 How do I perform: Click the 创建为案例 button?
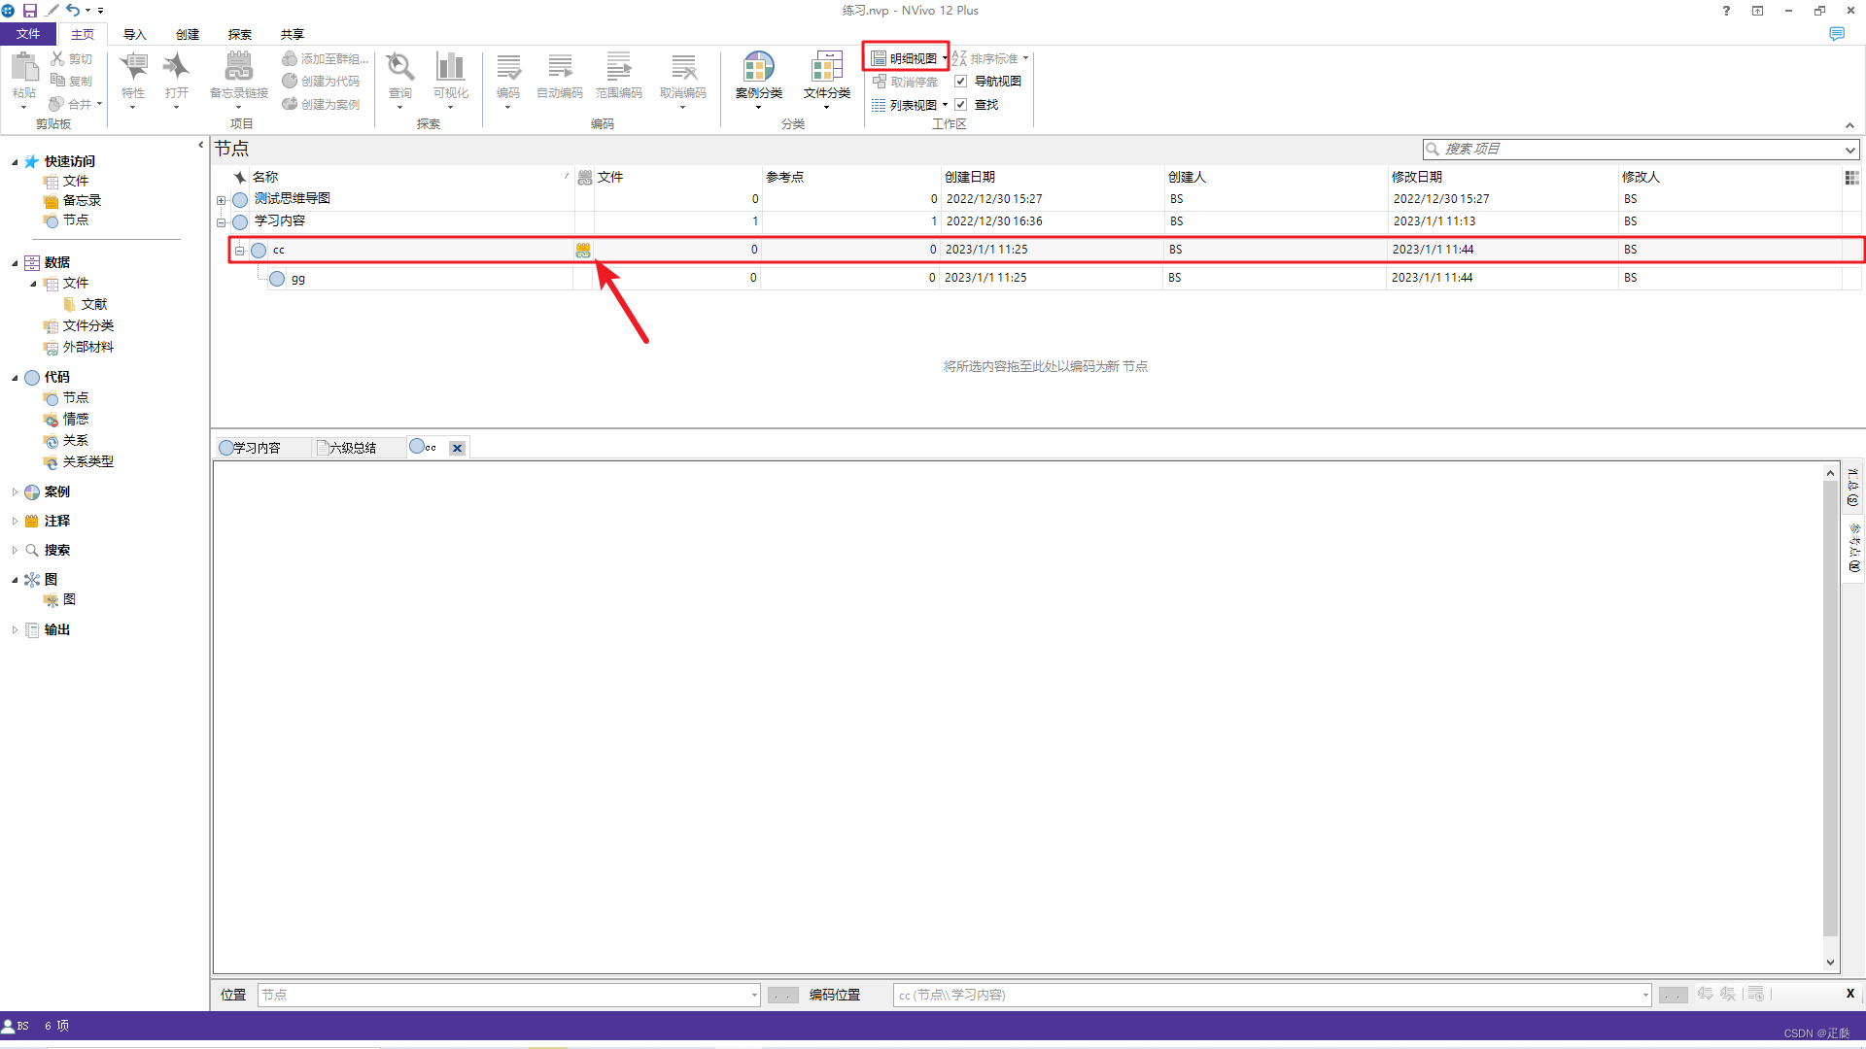point(321,105)
